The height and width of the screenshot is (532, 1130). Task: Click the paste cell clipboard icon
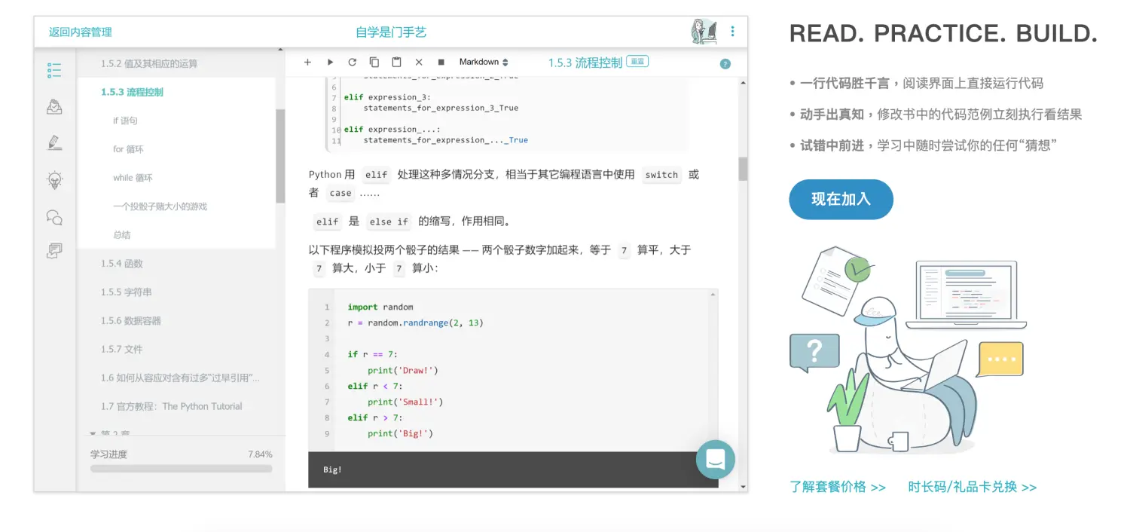coord(396,63)
